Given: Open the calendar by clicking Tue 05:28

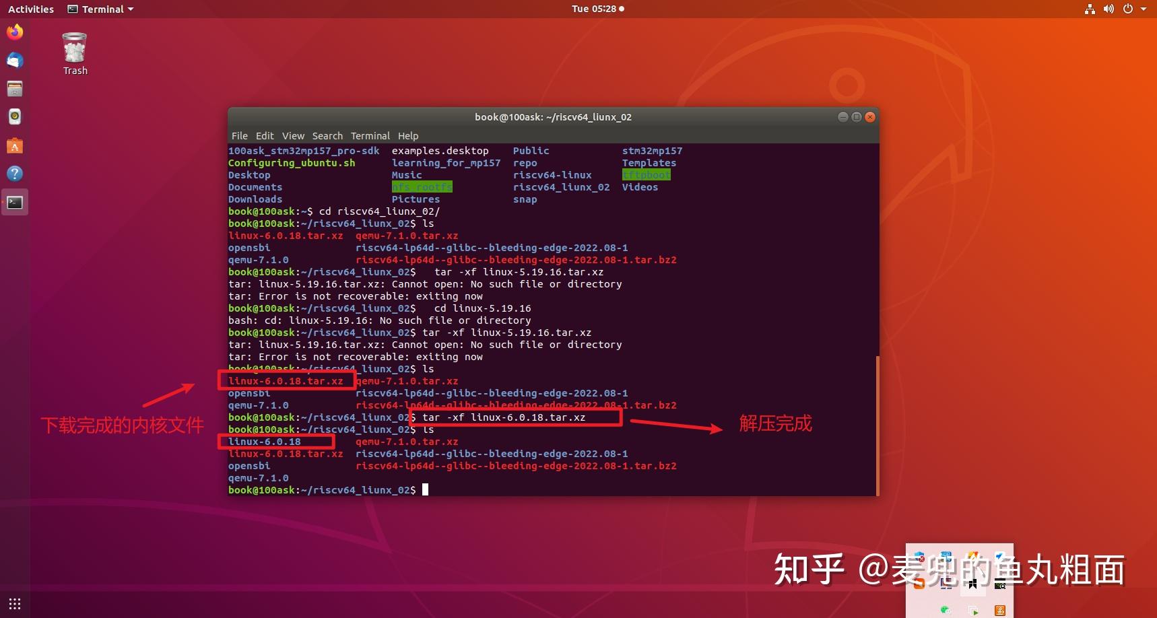Looking at the screenshot, I should tap(597, 9).
